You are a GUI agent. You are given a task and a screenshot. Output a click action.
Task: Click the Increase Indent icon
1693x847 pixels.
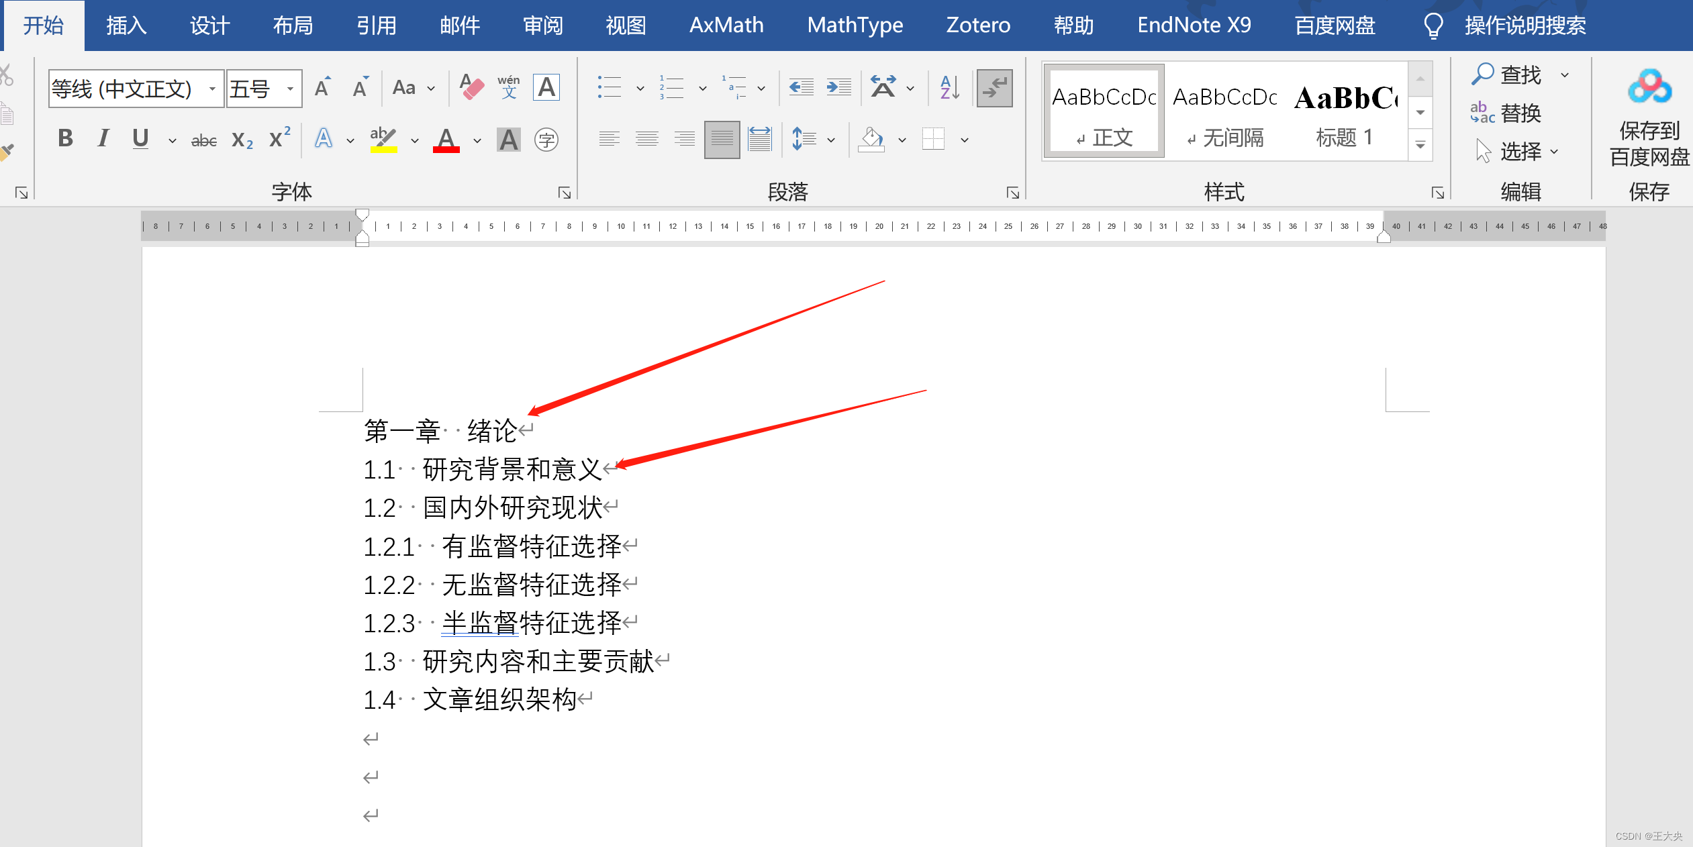[x=838, y=87]
